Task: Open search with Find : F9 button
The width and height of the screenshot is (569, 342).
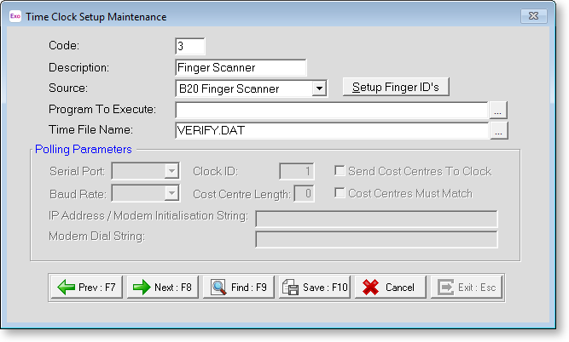Action: (239, 288)
